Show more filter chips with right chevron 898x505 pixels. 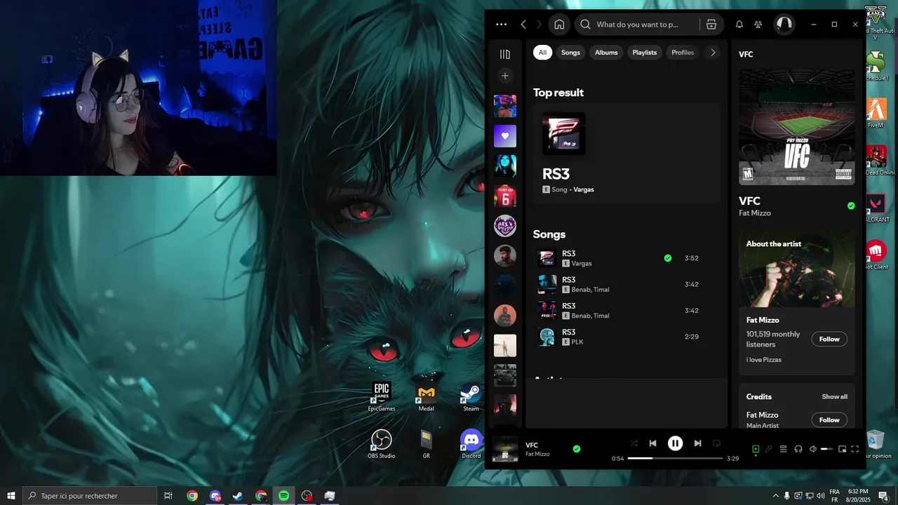pyautogui.click(x=713, y=53)
